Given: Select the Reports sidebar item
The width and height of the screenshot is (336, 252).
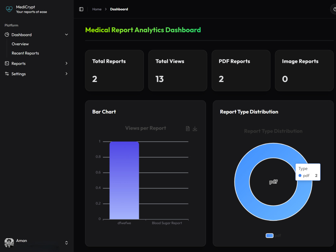Looking at the screenshot, I should pos(36,63).
